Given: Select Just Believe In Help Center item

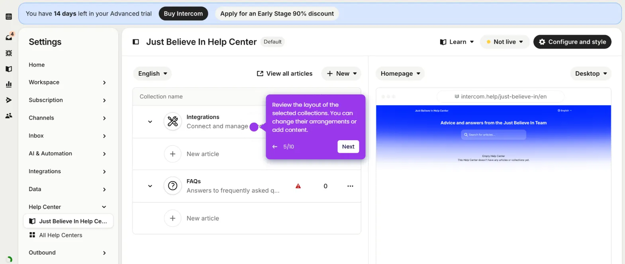Looking at the screenshot, I should [x=69, y=221].
